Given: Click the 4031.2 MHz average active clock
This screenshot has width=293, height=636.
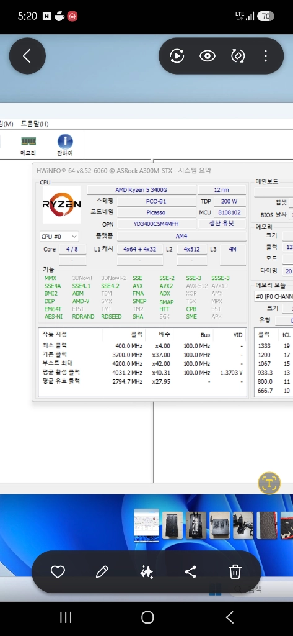Looking at the screenshot, I should tap(129, 373).
